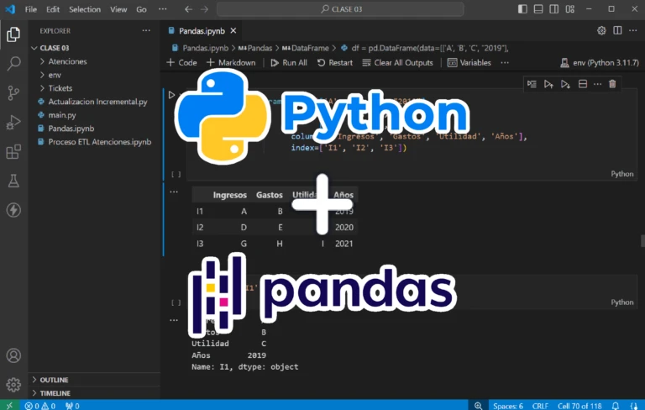Click the zoom magnifier in status bar

pyautogui.click(x=478, y=406)
